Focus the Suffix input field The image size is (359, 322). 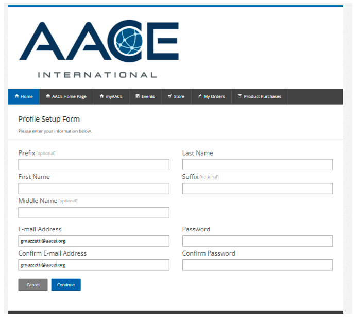pyautogui.click(x=258, y=189)
